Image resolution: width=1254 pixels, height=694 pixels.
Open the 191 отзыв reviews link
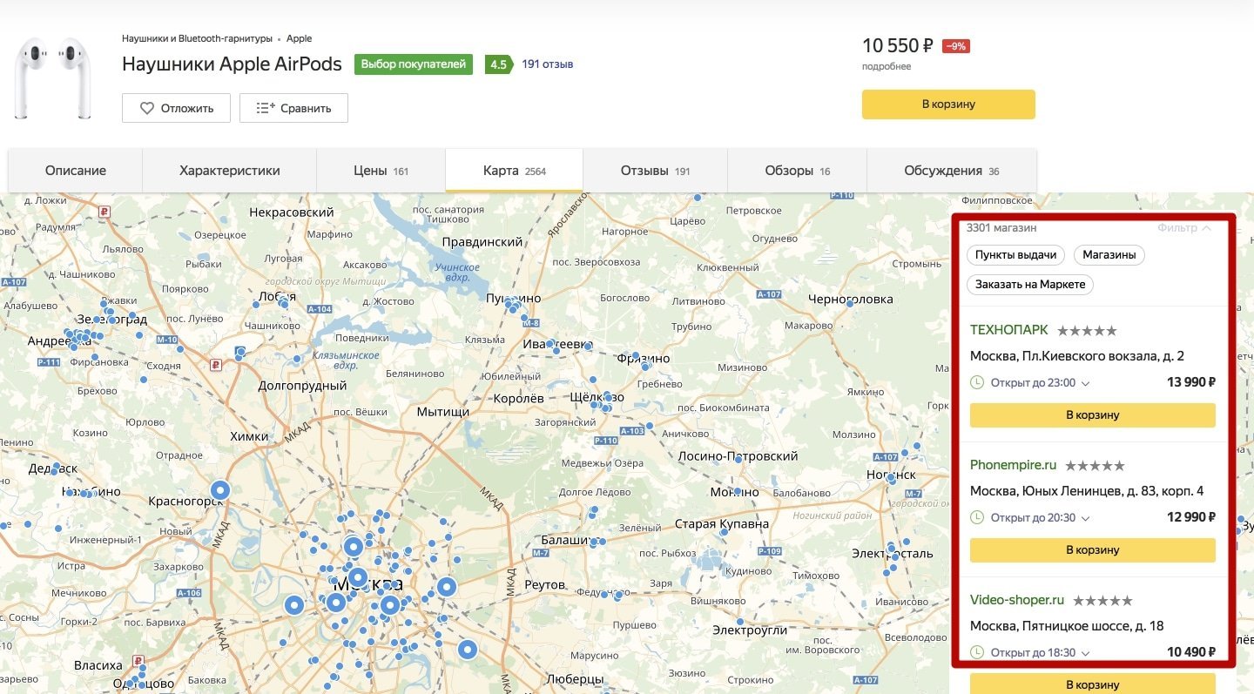547,64
